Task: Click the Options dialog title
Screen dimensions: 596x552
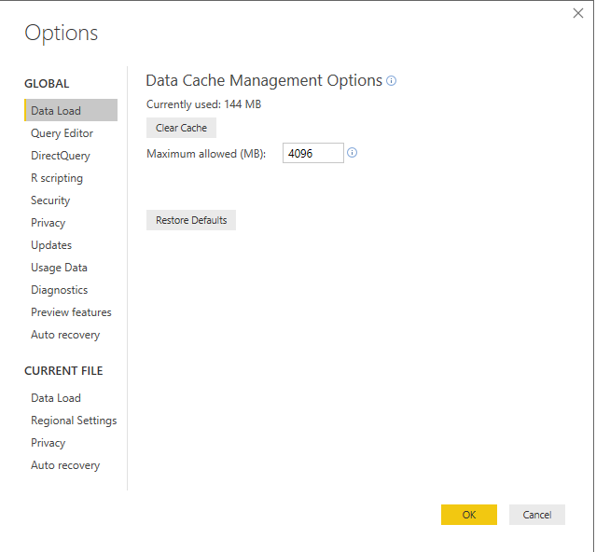Action: pos(62,33)
